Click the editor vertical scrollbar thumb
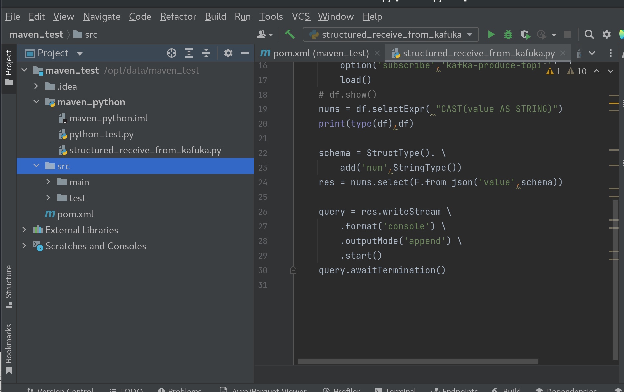624x392 pixels. tap(615, 280)
